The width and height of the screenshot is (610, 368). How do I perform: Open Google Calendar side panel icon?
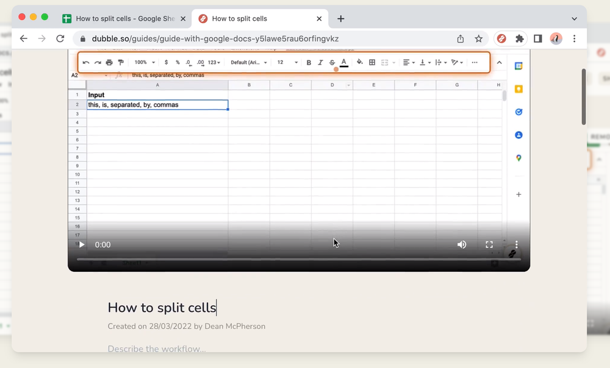click(x=518, y=66)
